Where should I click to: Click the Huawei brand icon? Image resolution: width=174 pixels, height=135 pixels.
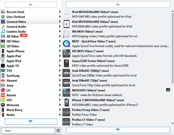(3, 81)
